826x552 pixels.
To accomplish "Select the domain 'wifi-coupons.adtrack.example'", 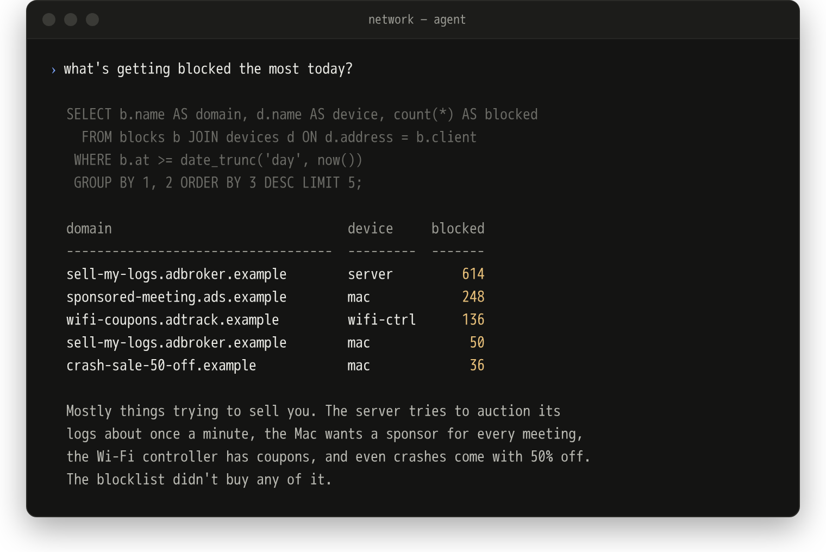I will (173, 320).
